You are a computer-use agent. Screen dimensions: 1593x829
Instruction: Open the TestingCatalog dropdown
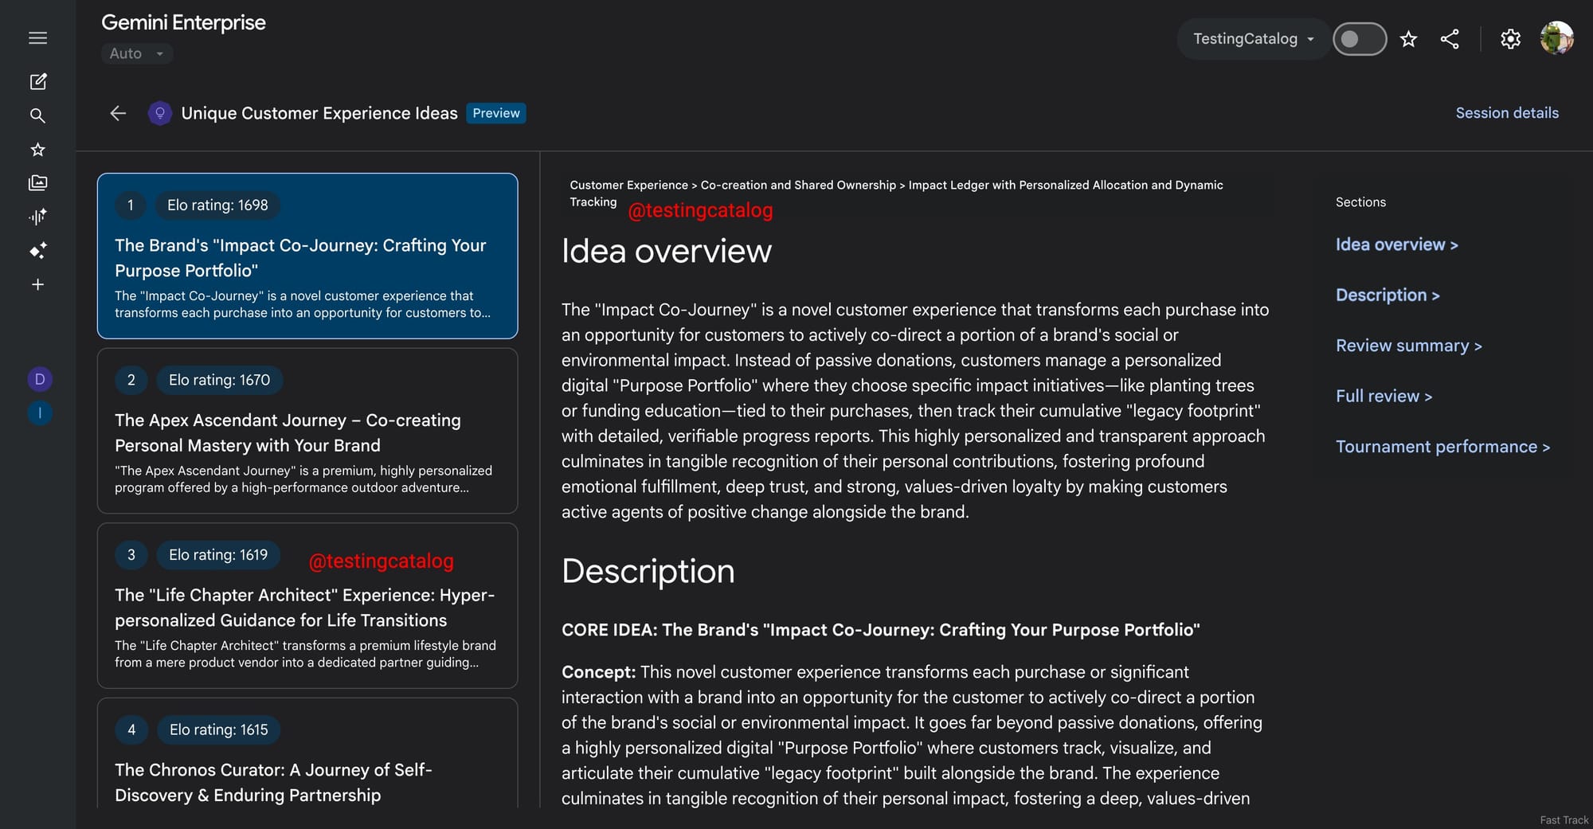coord(1253,39)
